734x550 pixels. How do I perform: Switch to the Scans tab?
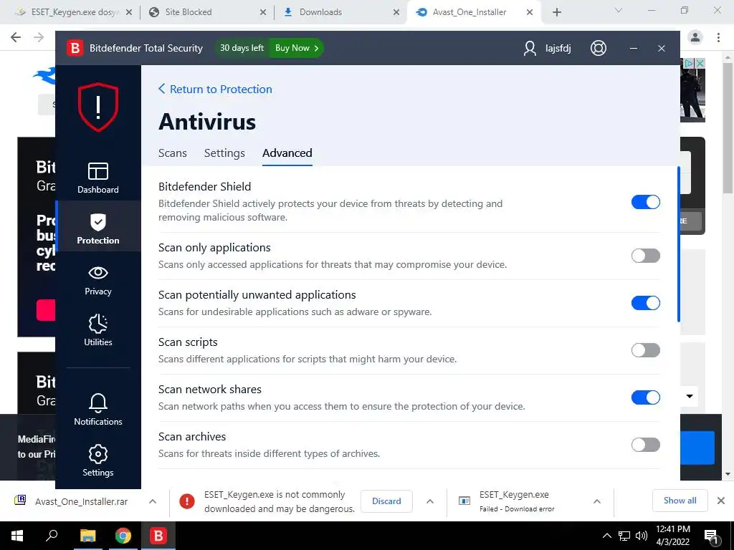[172, 153]
